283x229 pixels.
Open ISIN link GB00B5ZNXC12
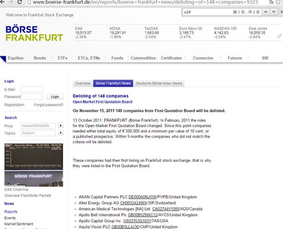[142, 215]
